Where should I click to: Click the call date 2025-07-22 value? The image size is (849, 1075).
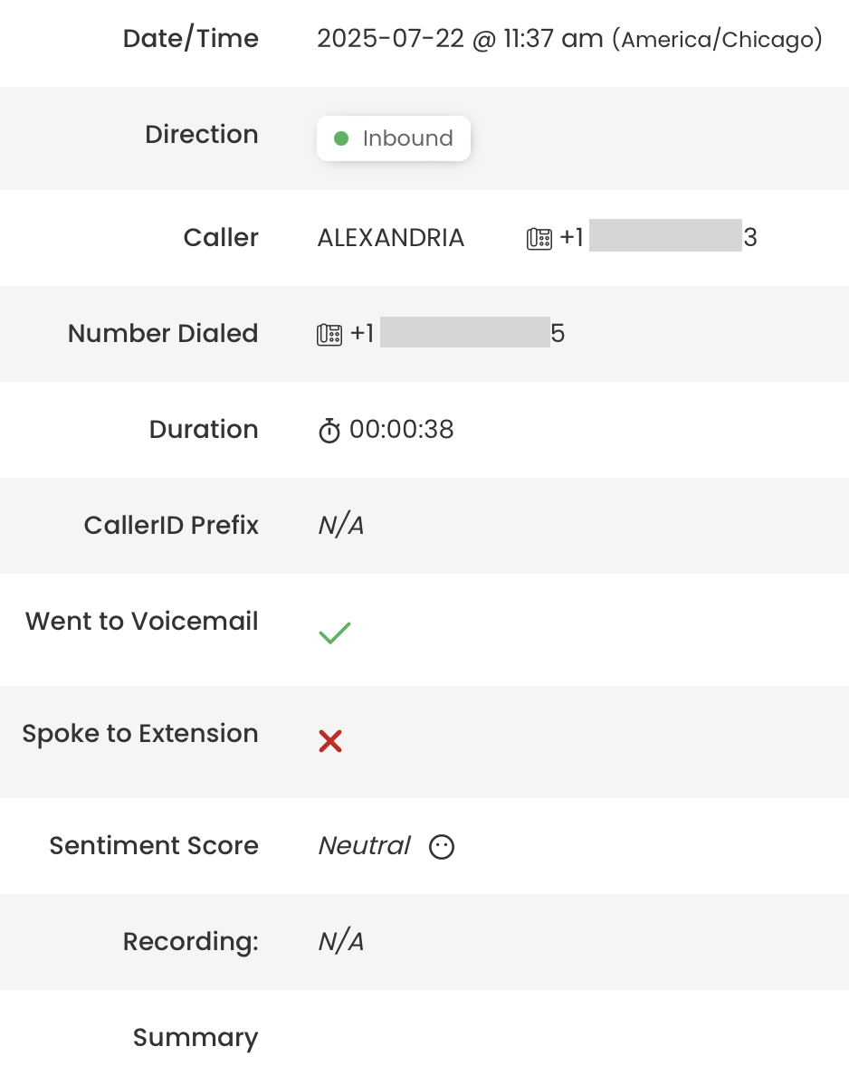(x=391, y=39)
